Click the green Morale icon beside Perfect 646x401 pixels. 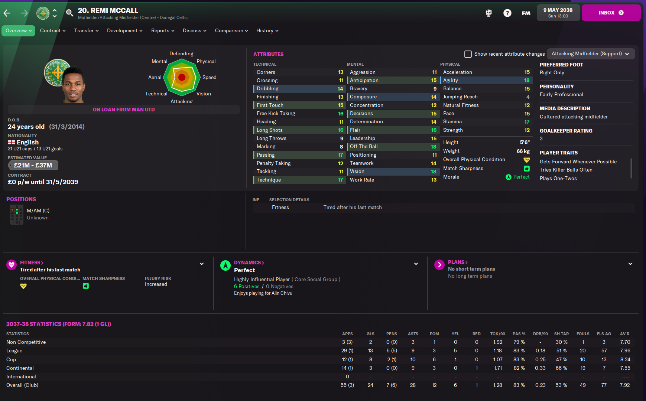[509, 177]
